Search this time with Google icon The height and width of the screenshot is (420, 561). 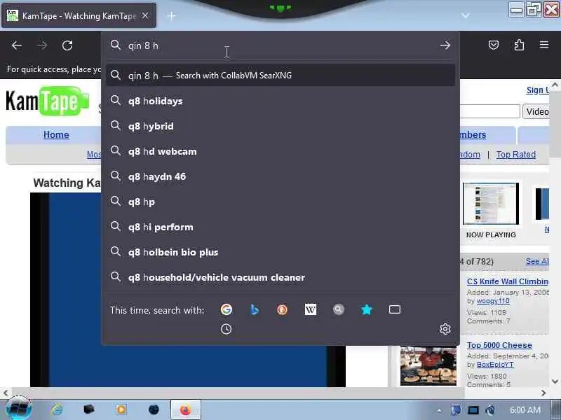(x=226, y=309)
